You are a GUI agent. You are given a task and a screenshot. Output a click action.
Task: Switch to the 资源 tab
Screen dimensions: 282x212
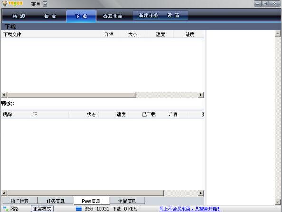[x=19, y=16]
